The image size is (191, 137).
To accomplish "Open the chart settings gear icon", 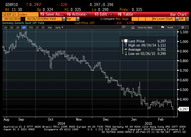I will (x=182, y=28).
